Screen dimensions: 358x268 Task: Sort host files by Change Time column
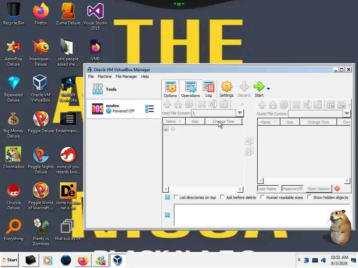(223, 121)
